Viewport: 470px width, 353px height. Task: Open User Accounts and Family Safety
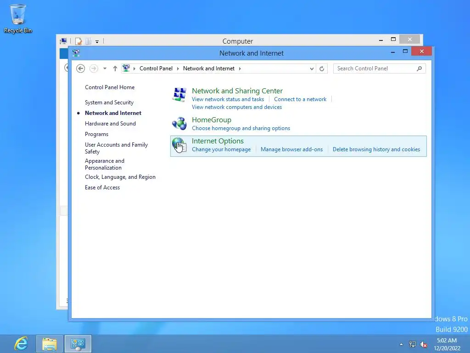point(116,148)
